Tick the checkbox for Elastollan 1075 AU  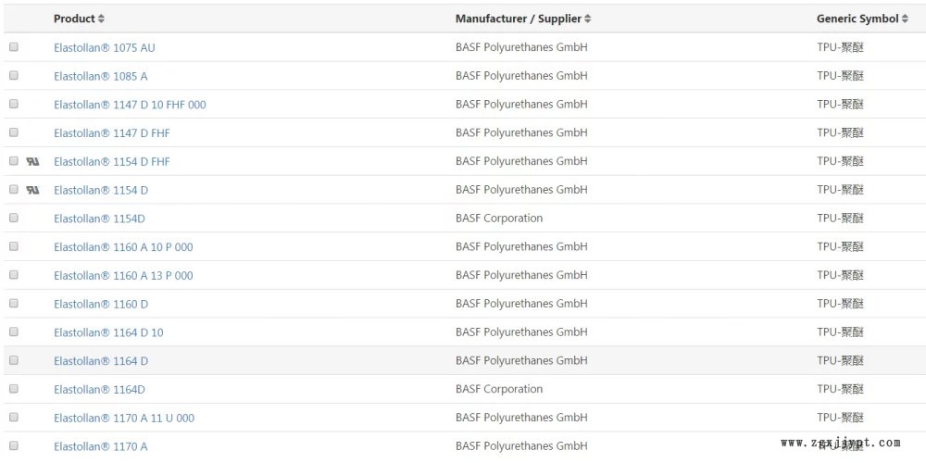14,46
